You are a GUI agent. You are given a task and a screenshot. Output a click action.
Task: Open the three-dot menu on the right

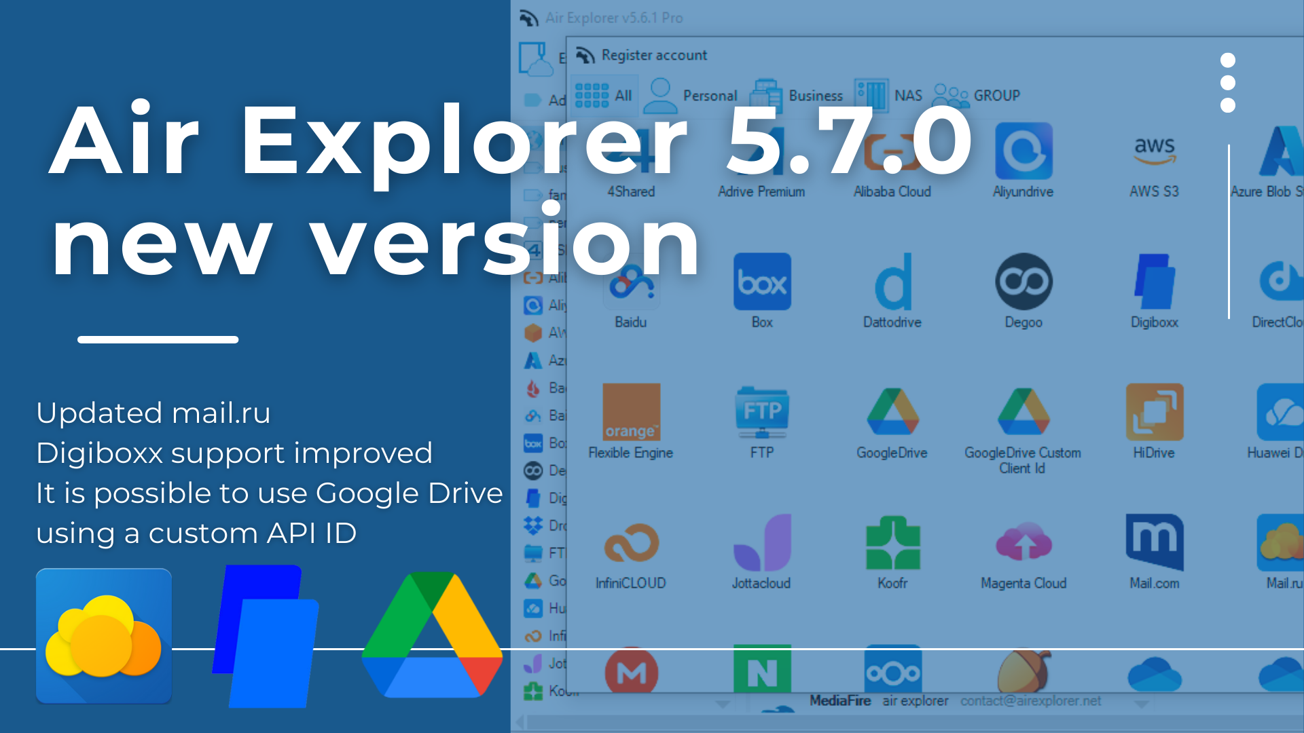(x=1227, y=82)
